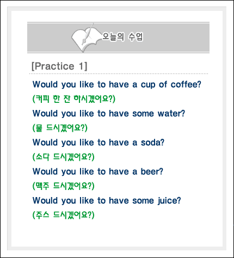
Task: Click the word 'water?' in second sentence
Action: (x=171, y=114)
